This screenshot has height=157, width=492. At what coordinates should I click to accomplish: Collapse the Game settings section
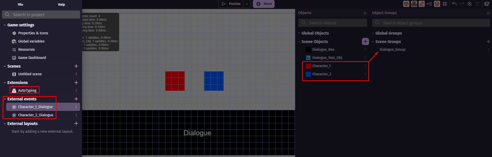click(x=5, y=25)
